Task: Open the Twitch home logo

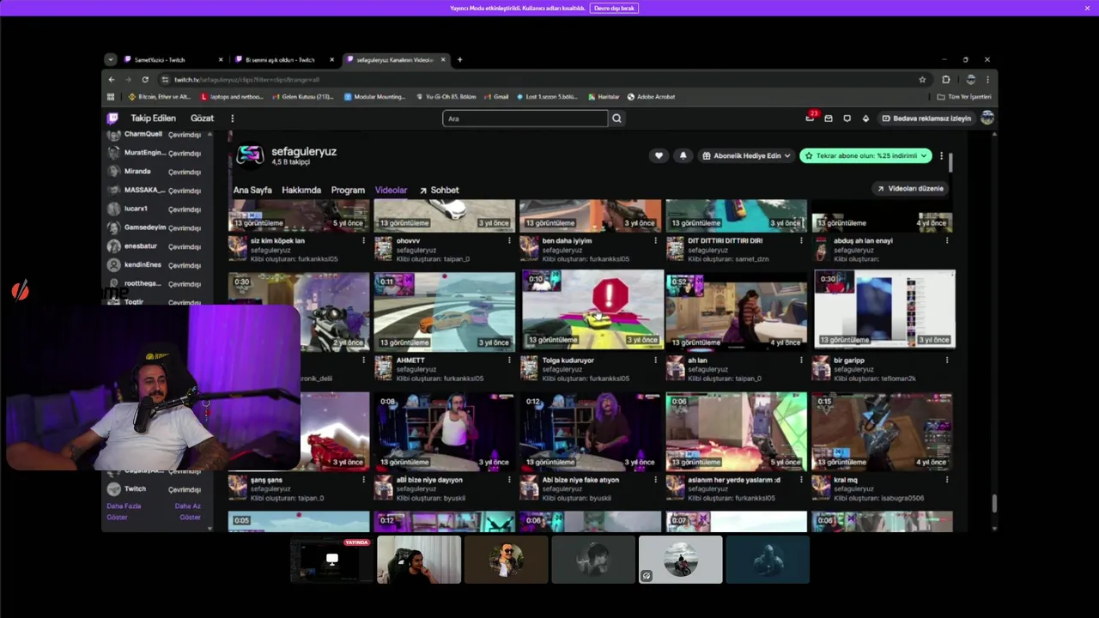Action: (x=112, y=118)
